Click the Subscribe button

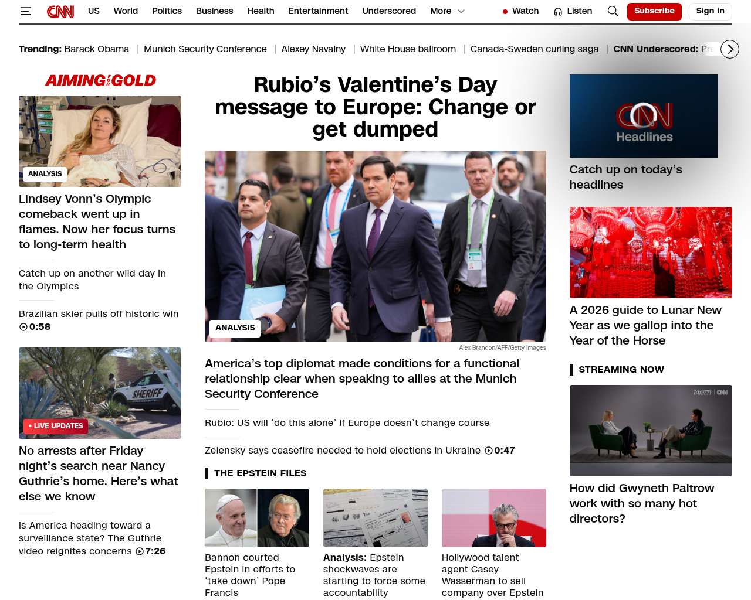click(654, 11)
